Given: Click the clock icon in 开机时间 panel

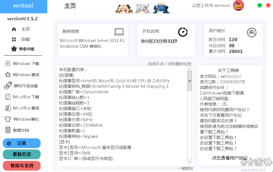Looking at the screenshot, I should (183, 32).
